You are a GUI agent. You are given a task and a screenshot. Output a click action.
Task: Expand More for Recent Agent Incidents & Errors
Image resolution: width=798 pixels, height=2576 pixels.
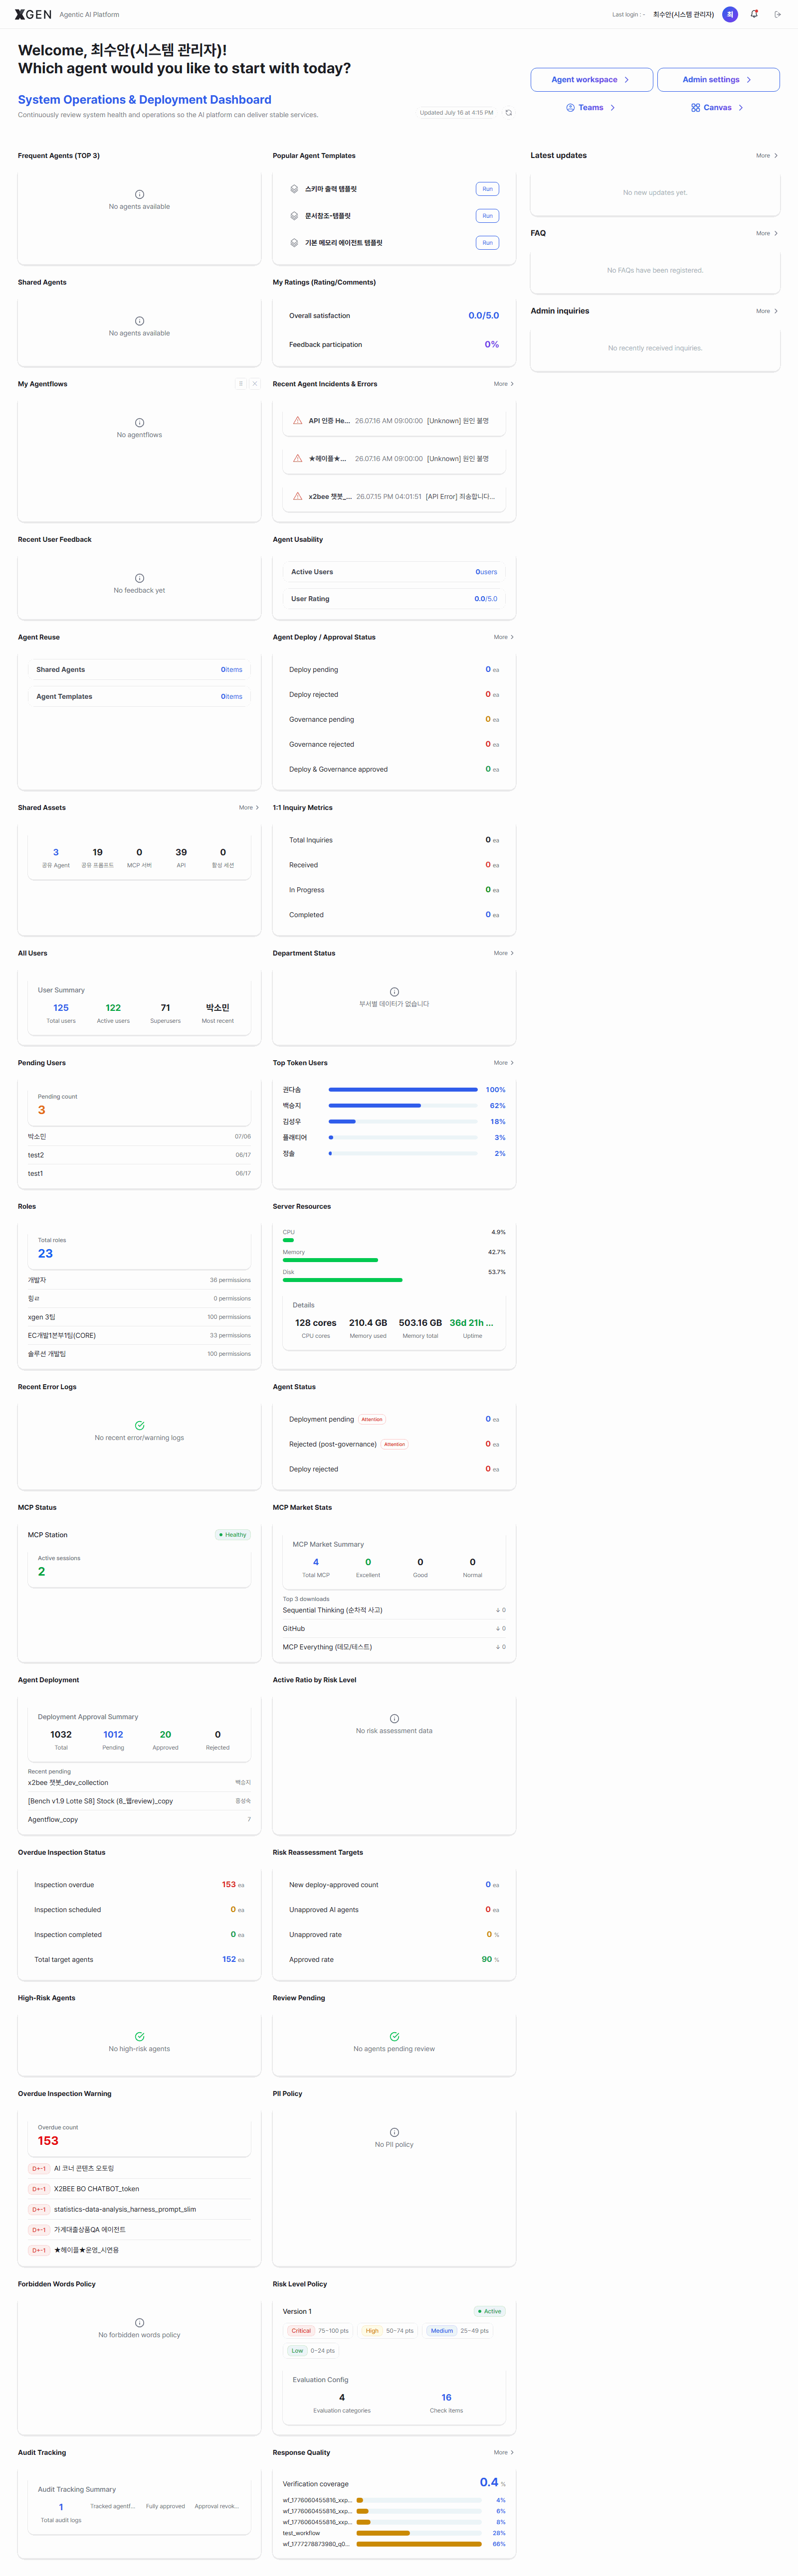pyautogui.click(x=504, y=384)
